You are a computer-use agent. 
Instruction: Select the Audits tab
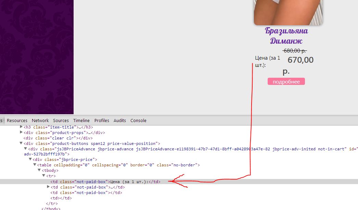(x=120, y=120)
